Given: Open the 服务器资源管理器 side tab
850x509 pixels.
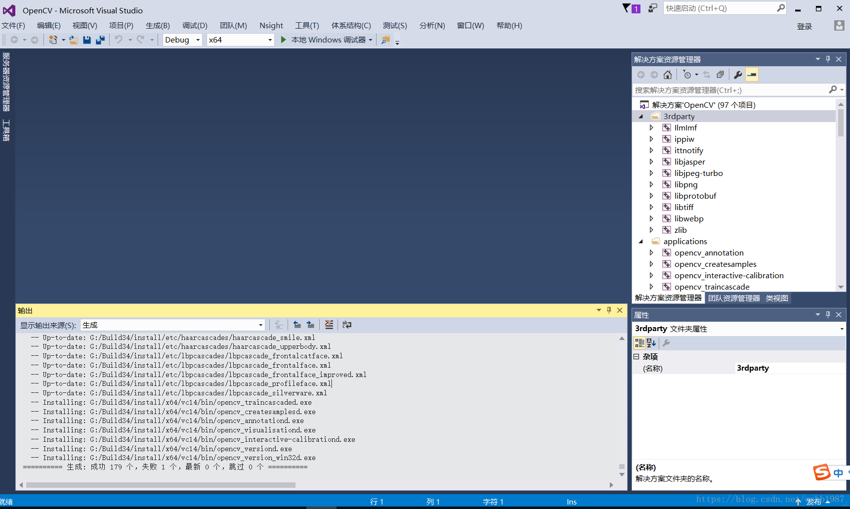Looking at the screenshot, I should tap(6, 82).
